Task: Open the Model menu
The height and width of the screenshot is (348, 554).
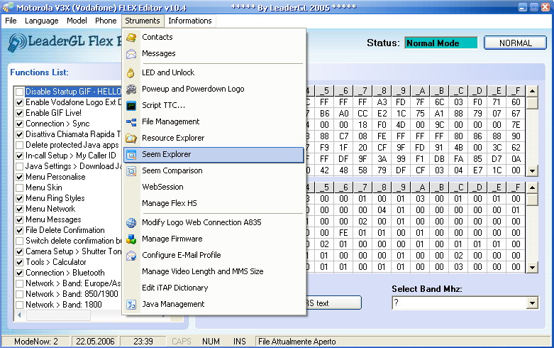Action: 77,21
